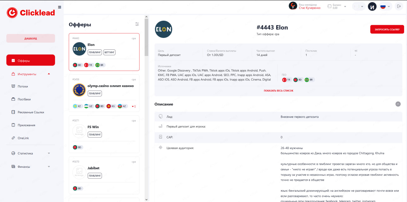Click the Clicklead logo
This screenshot has height=202, width=407.
pos(31,13)
